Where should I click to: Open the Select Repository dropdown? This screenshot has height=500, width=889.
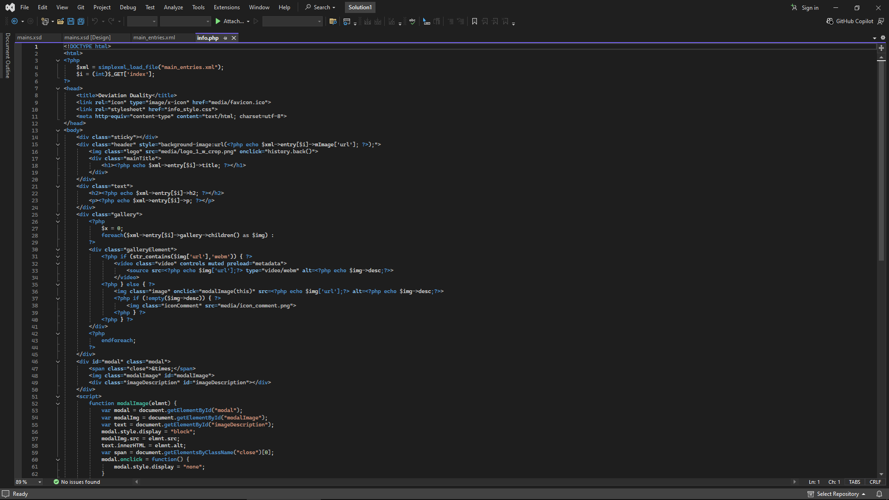point(837,494)
